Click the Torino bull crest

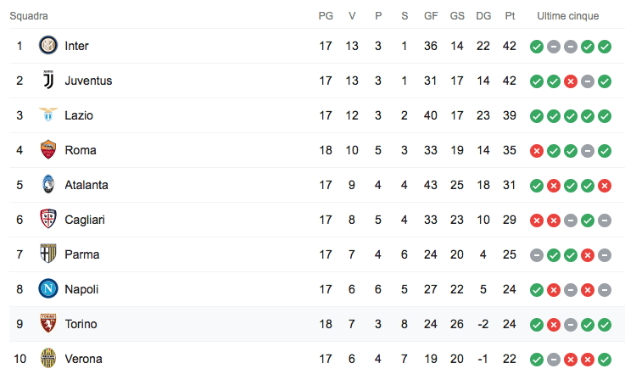coord(47,324)
